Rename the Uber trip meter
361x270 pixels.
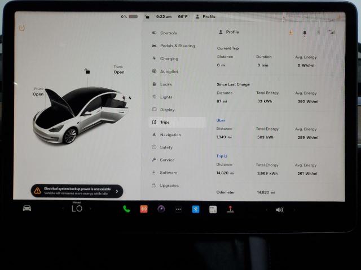pos(221,120)
